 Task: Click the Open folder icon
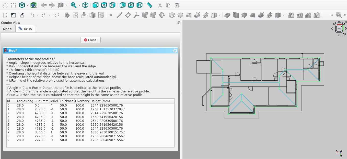(x=13, y=15)
